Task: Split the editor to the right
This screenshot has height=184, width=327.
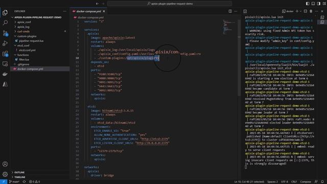Action: point(230,11)
